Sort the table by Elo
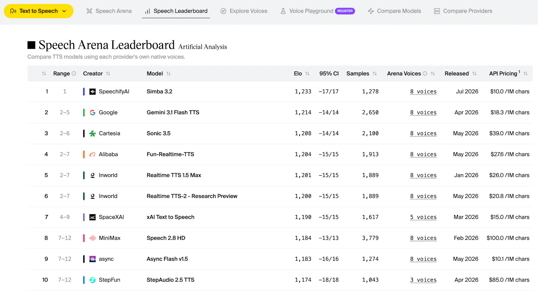 [x=307, y=73]
